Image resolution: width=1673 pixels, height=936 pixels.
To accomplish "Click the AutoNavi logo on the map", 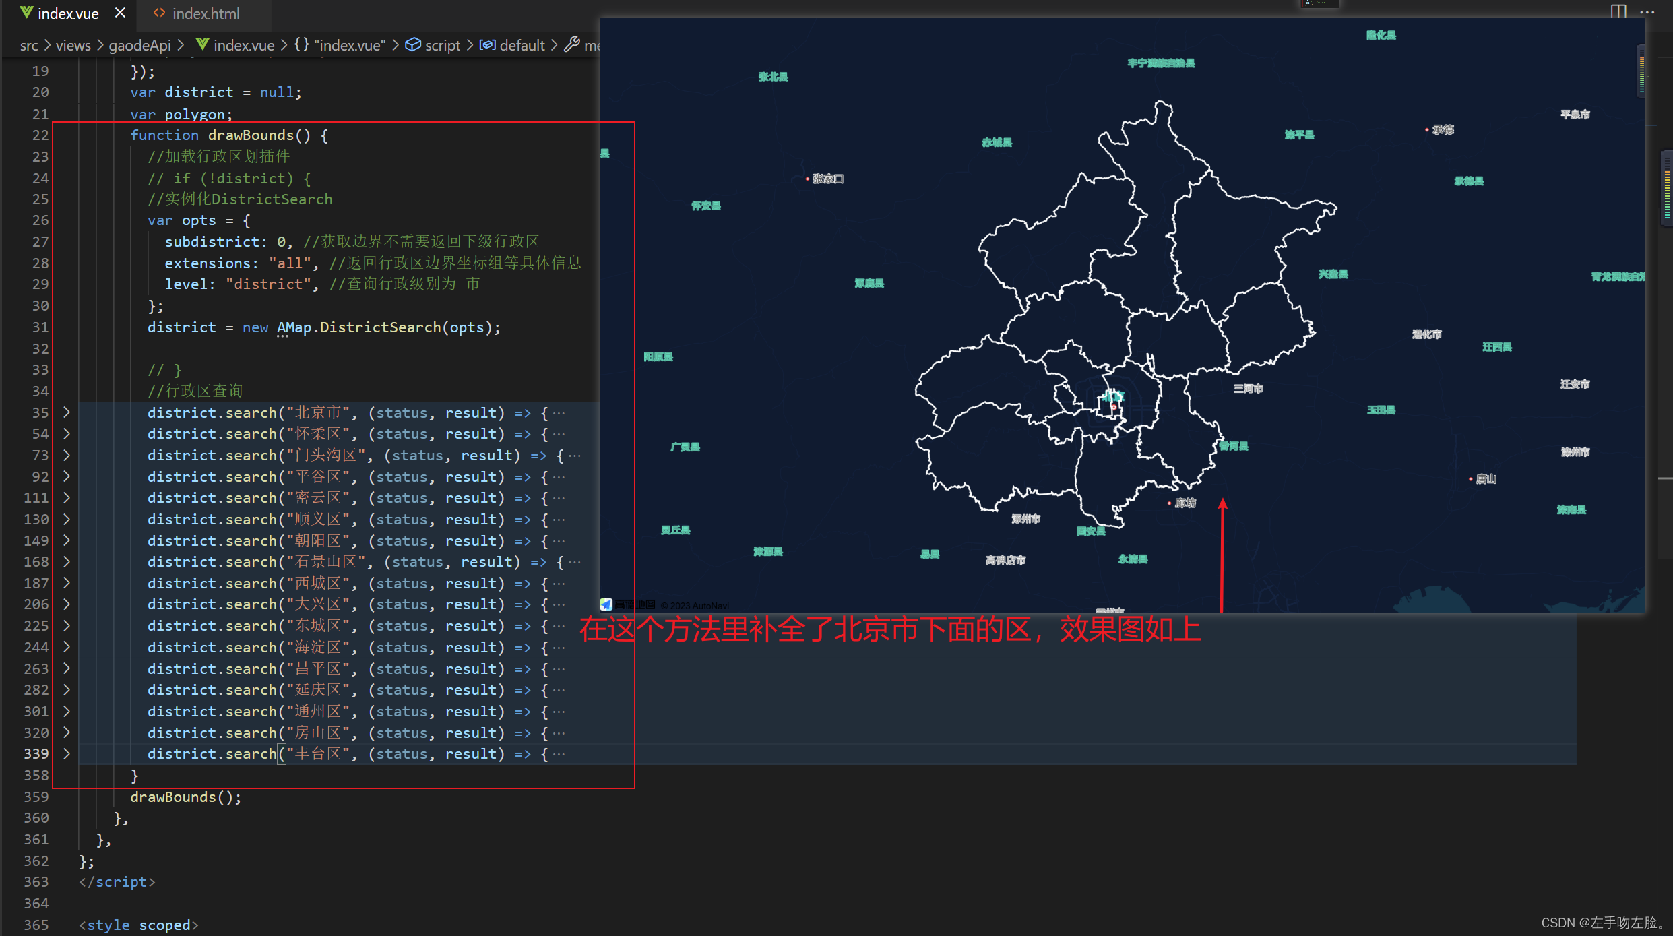I will click(606, 604).
